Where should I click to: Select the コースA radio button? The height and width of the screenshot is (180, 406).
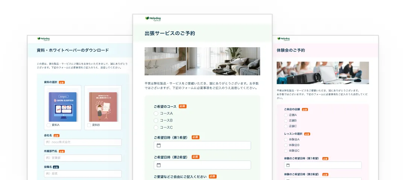pyautogui.click(x=156, y=113)
